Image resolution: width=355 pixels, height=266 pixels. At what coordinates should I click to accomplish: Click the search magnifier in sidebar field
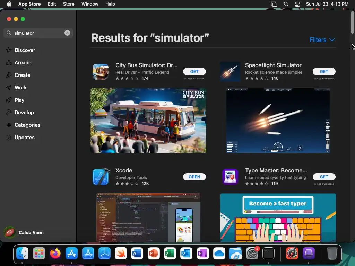[x=9, y=33]
